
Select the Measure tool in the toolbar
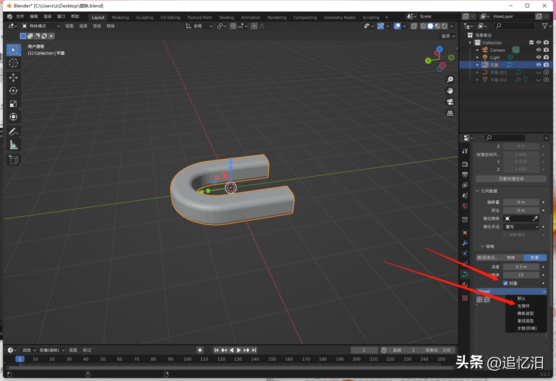pyautogui.click(x=13, y=144)
